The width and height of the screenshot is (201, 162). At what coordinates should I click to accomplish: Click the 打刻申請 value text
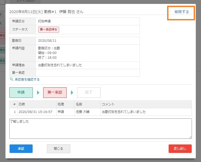coord(44,21)
